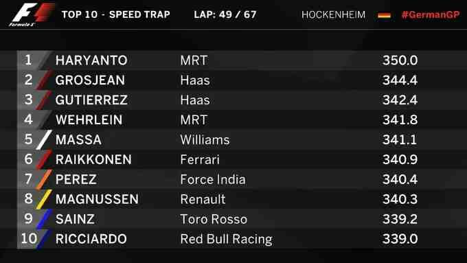Click the Formula 1 logo
Image resolution: width=467 pixels, height=263 pixels.
[x=32, y=14]
